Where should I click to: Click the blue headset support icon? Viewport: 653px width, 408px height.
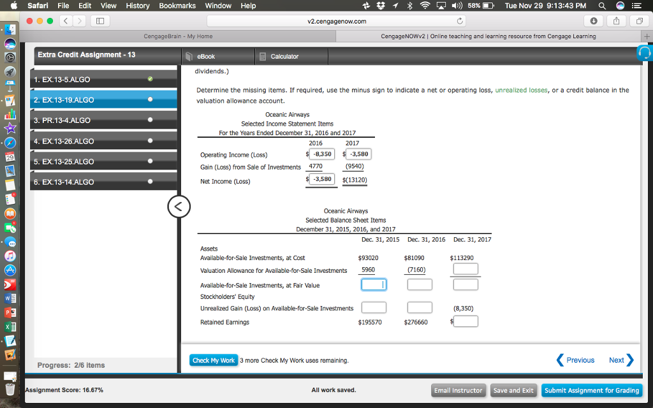[644, 54]
